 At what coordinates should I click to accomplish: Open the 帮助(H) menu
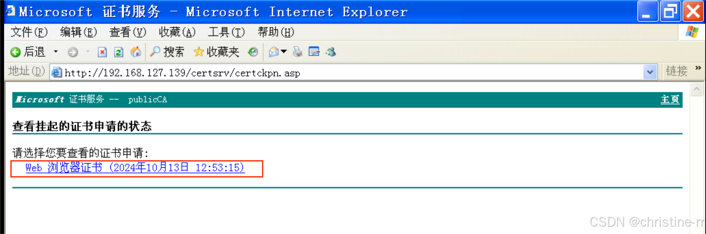click(276, 32)
